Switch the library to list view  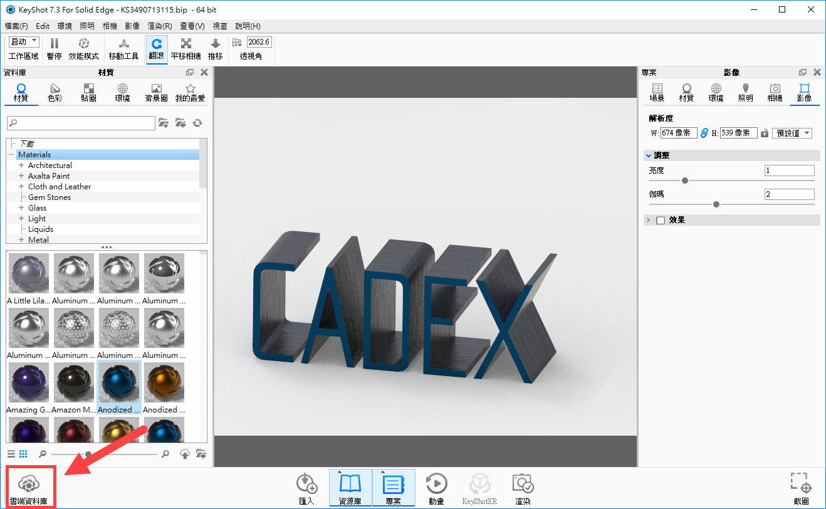11,454
